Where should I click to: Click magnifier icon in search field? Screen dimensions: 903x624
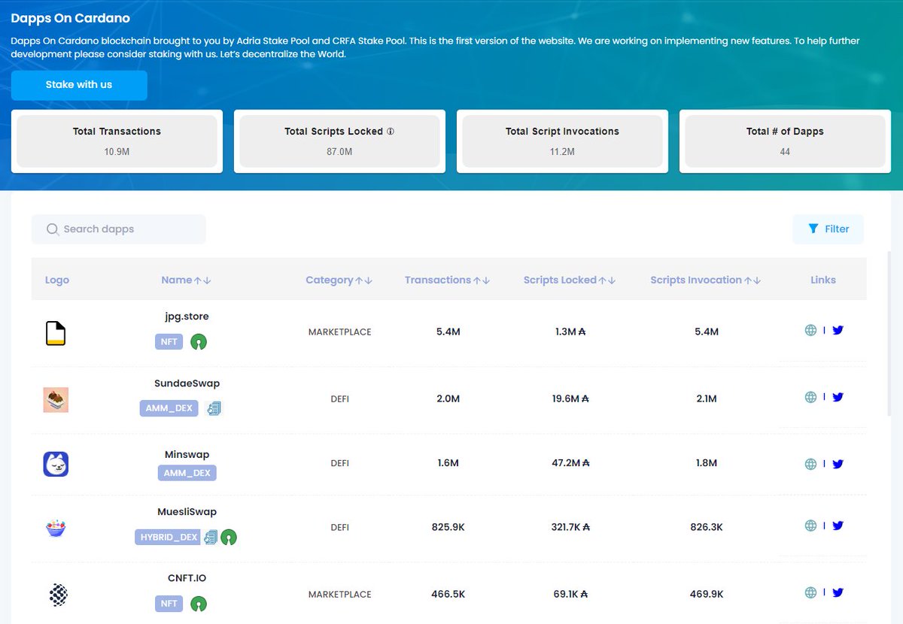(53, 229)
